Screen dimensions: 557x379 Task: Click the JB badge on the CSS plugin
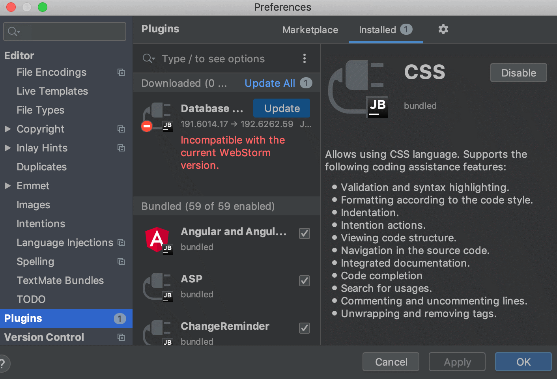(378, 106)
